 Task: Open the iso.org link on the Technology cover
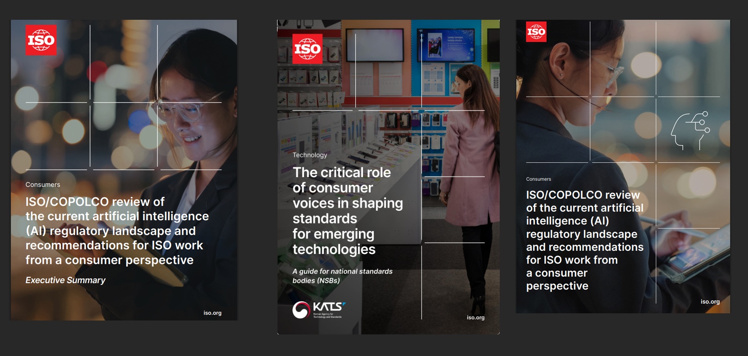475,317
